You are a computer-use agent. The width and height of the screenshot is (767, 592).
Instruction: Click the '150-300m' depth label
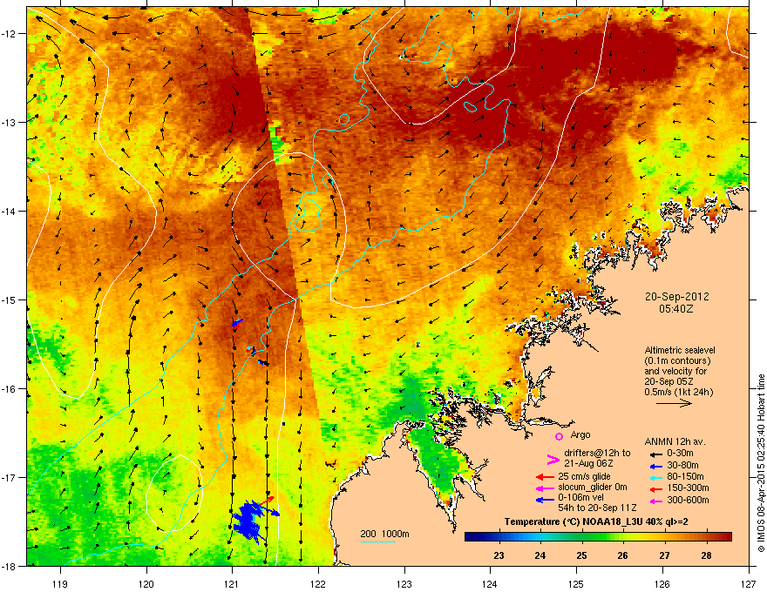click(x=688, y=488)
